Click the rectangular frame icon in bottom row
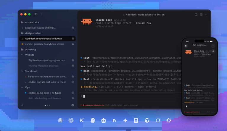This screenshot has width=227, height=131. (x=136, y=120)
